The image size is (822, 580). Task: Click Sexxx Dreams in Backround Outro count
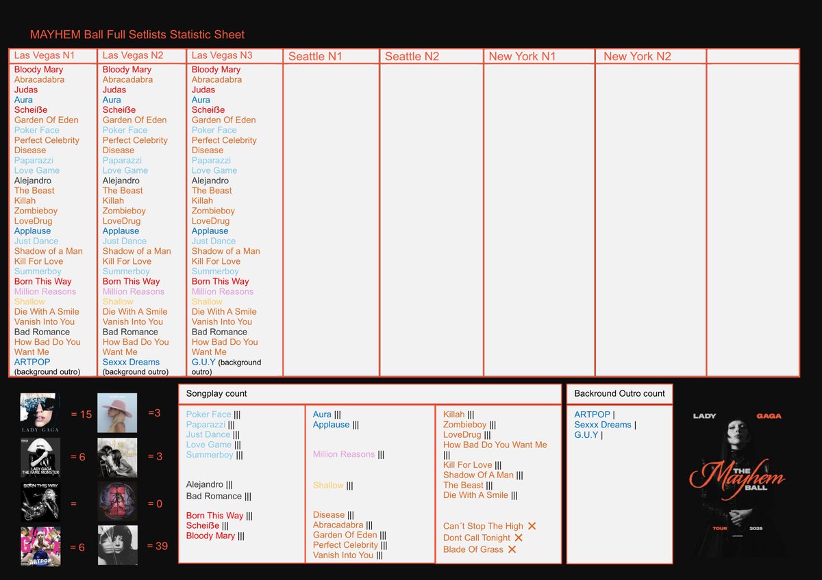tap(602, 425)
